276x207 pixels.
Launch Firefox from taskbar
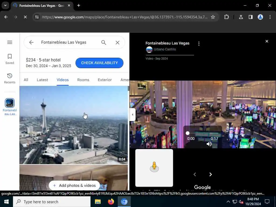[x=111, y=202]
